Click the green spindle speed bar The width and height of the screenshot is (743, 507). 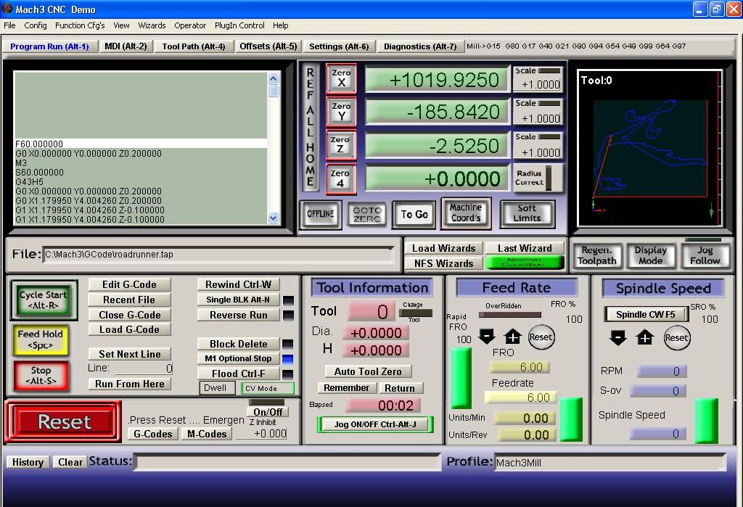pyautogui.click(x=707, y=421)
